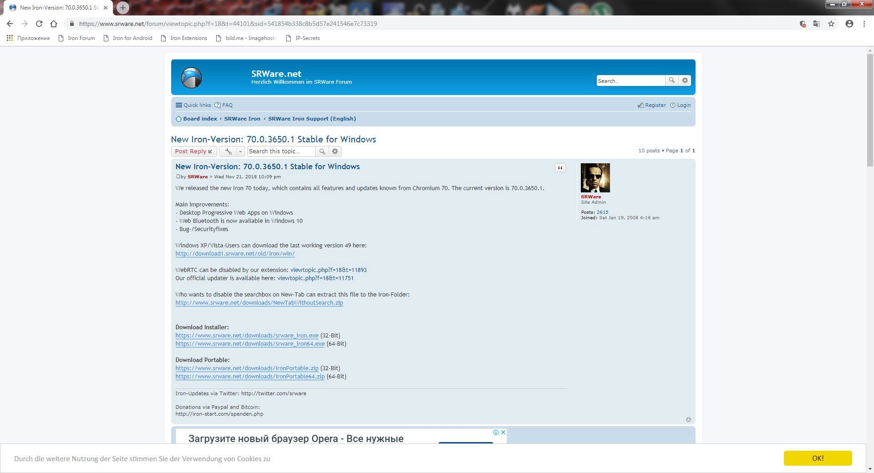
Task: Click the post title link in first post
Action: (268, 166)
